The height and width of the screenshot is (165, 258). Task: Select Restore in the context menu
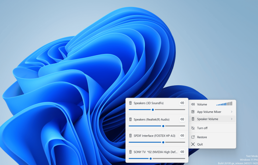pos(212,137)
